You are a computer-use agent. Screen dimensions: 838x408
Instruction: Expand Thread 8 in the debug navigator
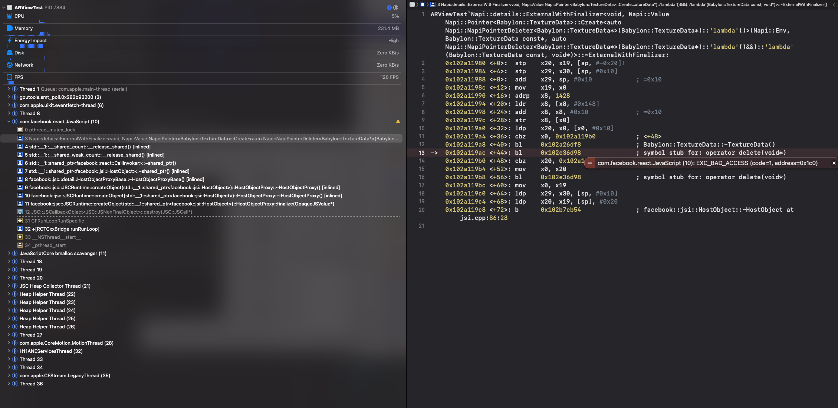pyautogui.click(x=9, y=113)
